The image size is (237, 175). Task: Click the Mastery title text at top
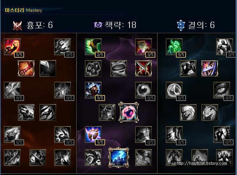pos(23,10)
